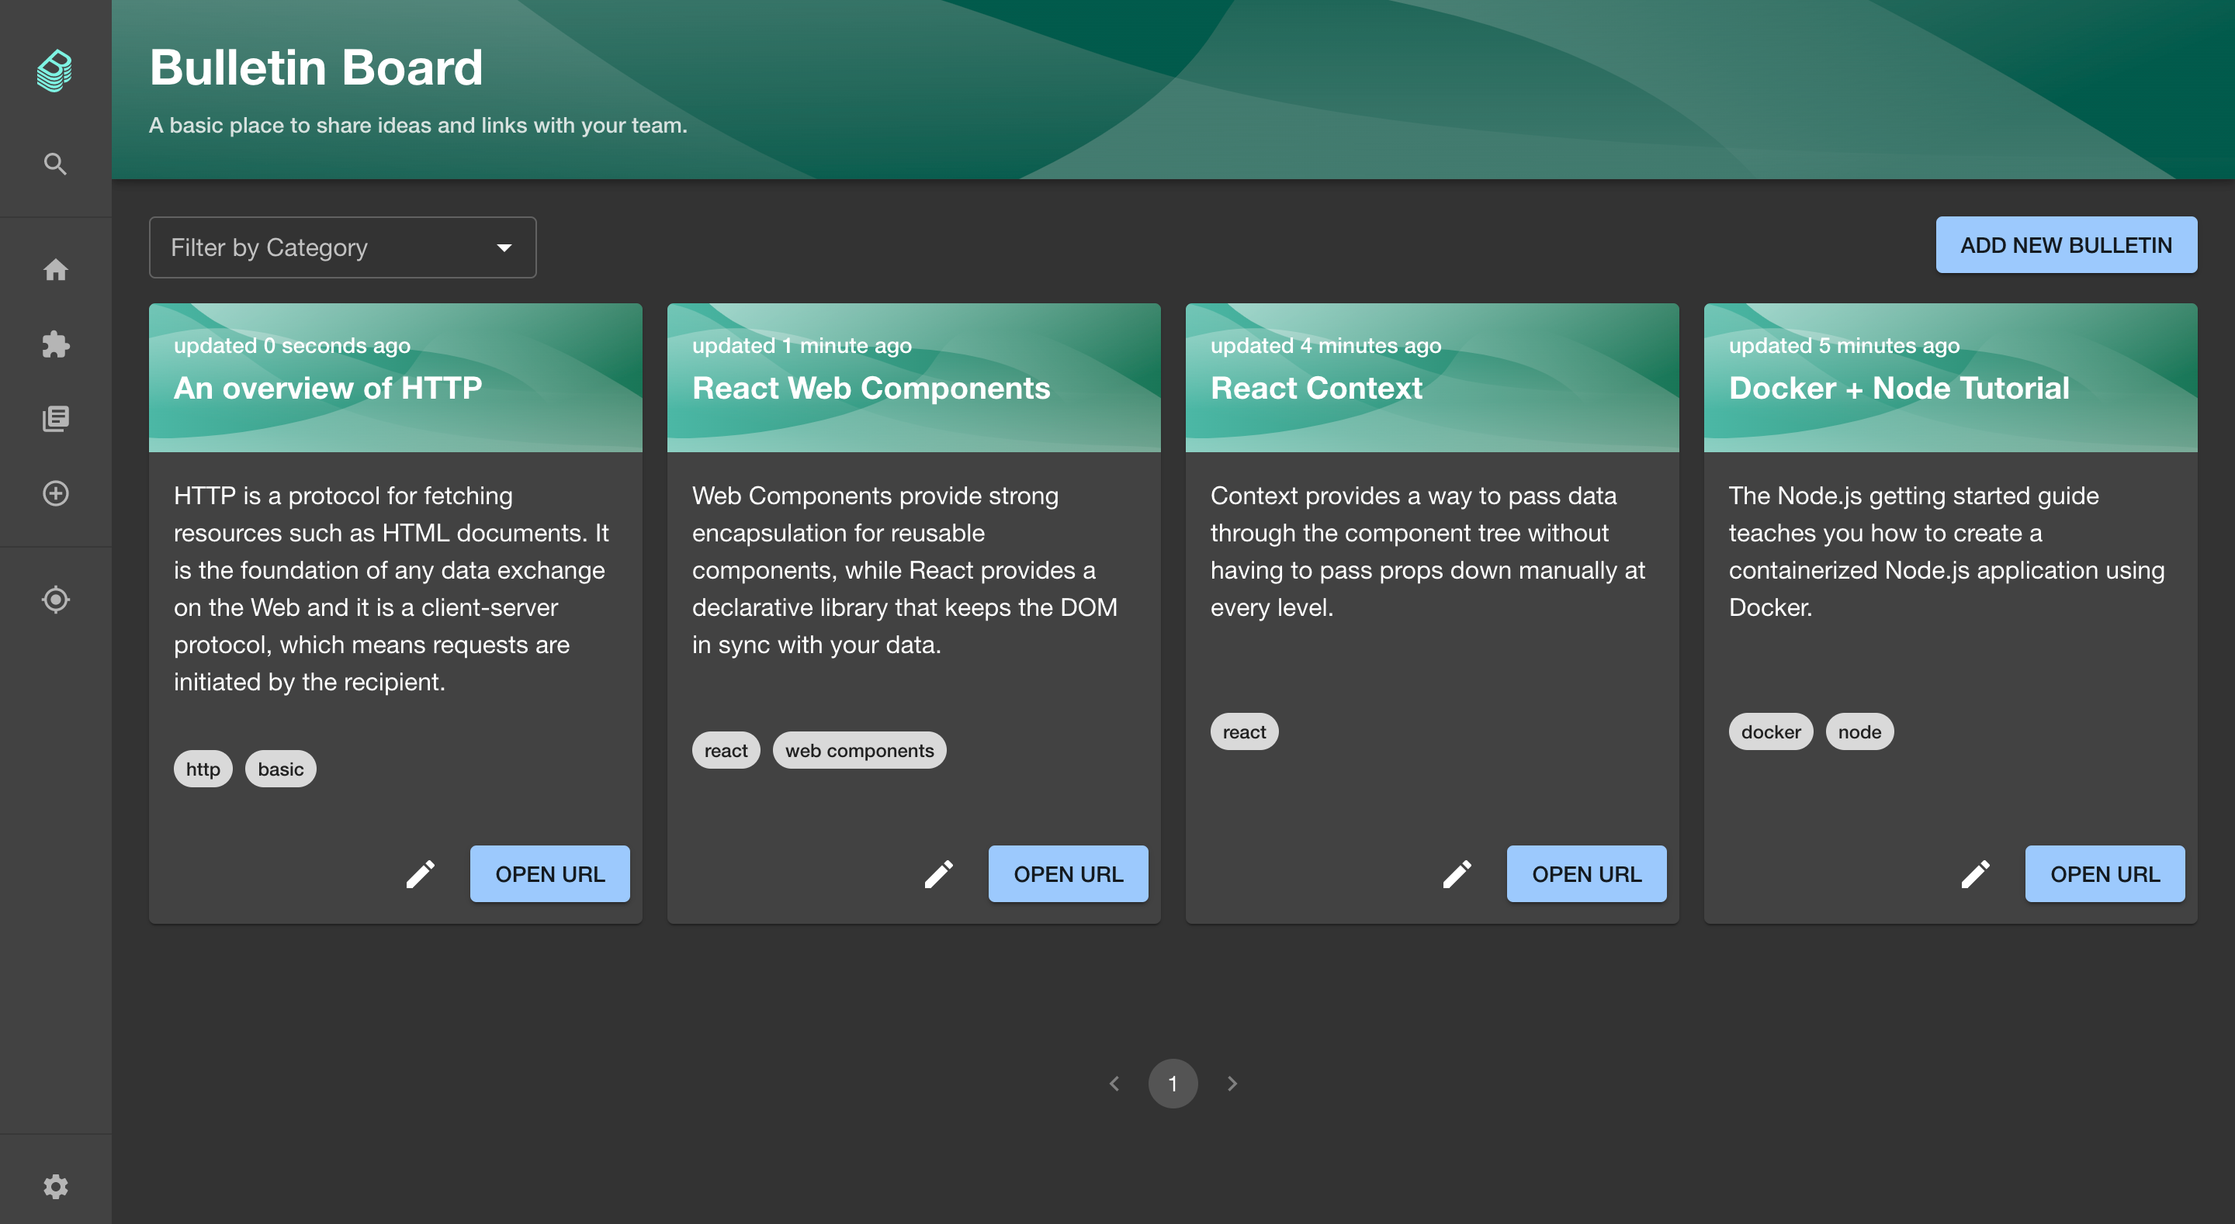Click the Backstage logo icon in sidebar
The height and width of the screenshot is (1224, 2235).
54,71
